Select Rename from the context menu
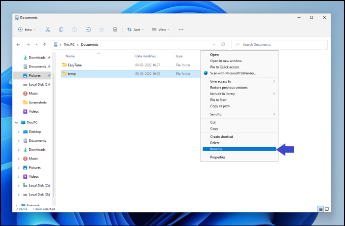 (x=239, y=149)
